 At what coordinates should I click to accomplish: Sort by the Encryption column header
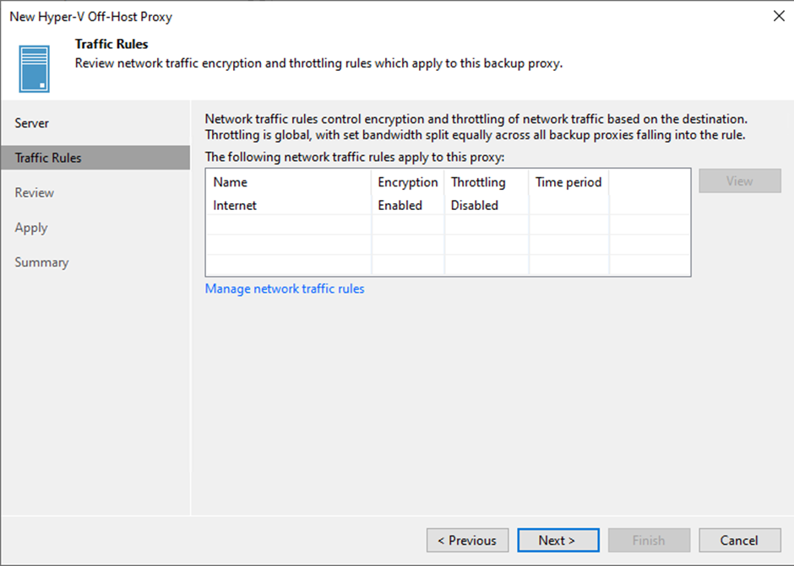(408, 182)
